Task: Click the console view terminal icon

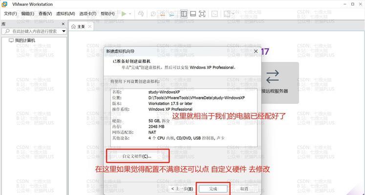Action: pos(215,14)
